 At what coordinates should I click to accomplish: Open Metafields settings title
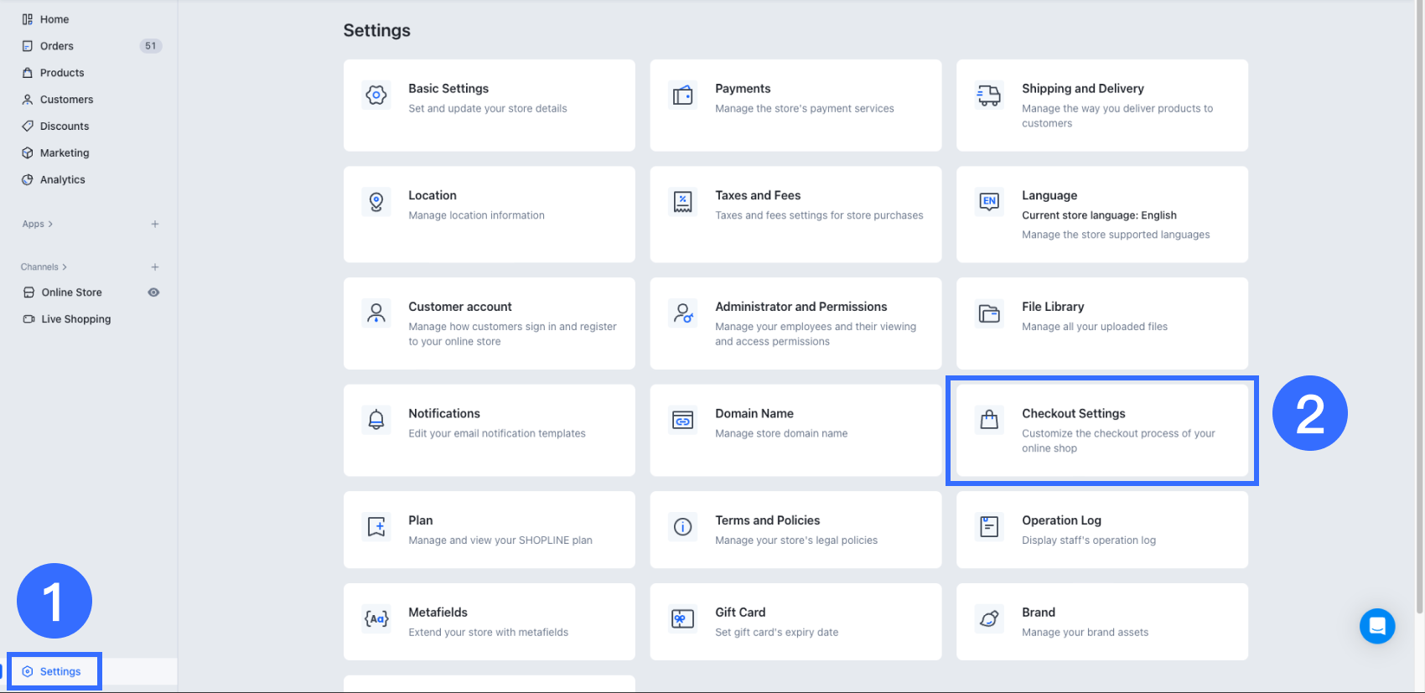(438, 613)
